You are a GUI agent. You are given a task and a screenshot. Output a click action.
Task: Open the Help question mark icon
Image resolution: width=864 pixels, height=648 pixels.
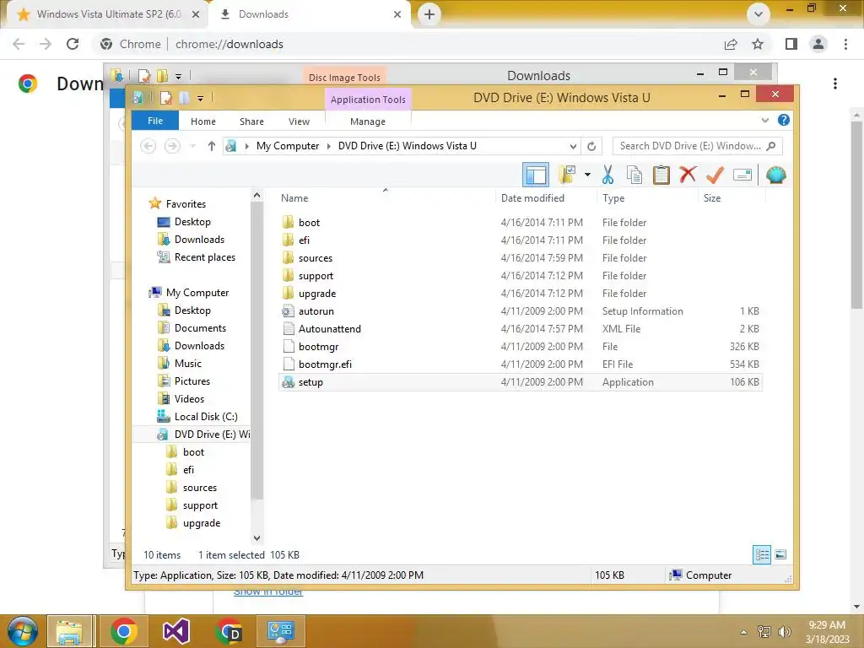coord(784,120)
